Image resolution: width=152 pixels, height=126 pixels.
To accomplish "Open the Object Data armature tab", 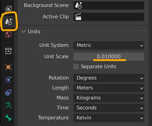I will point(8,105).
